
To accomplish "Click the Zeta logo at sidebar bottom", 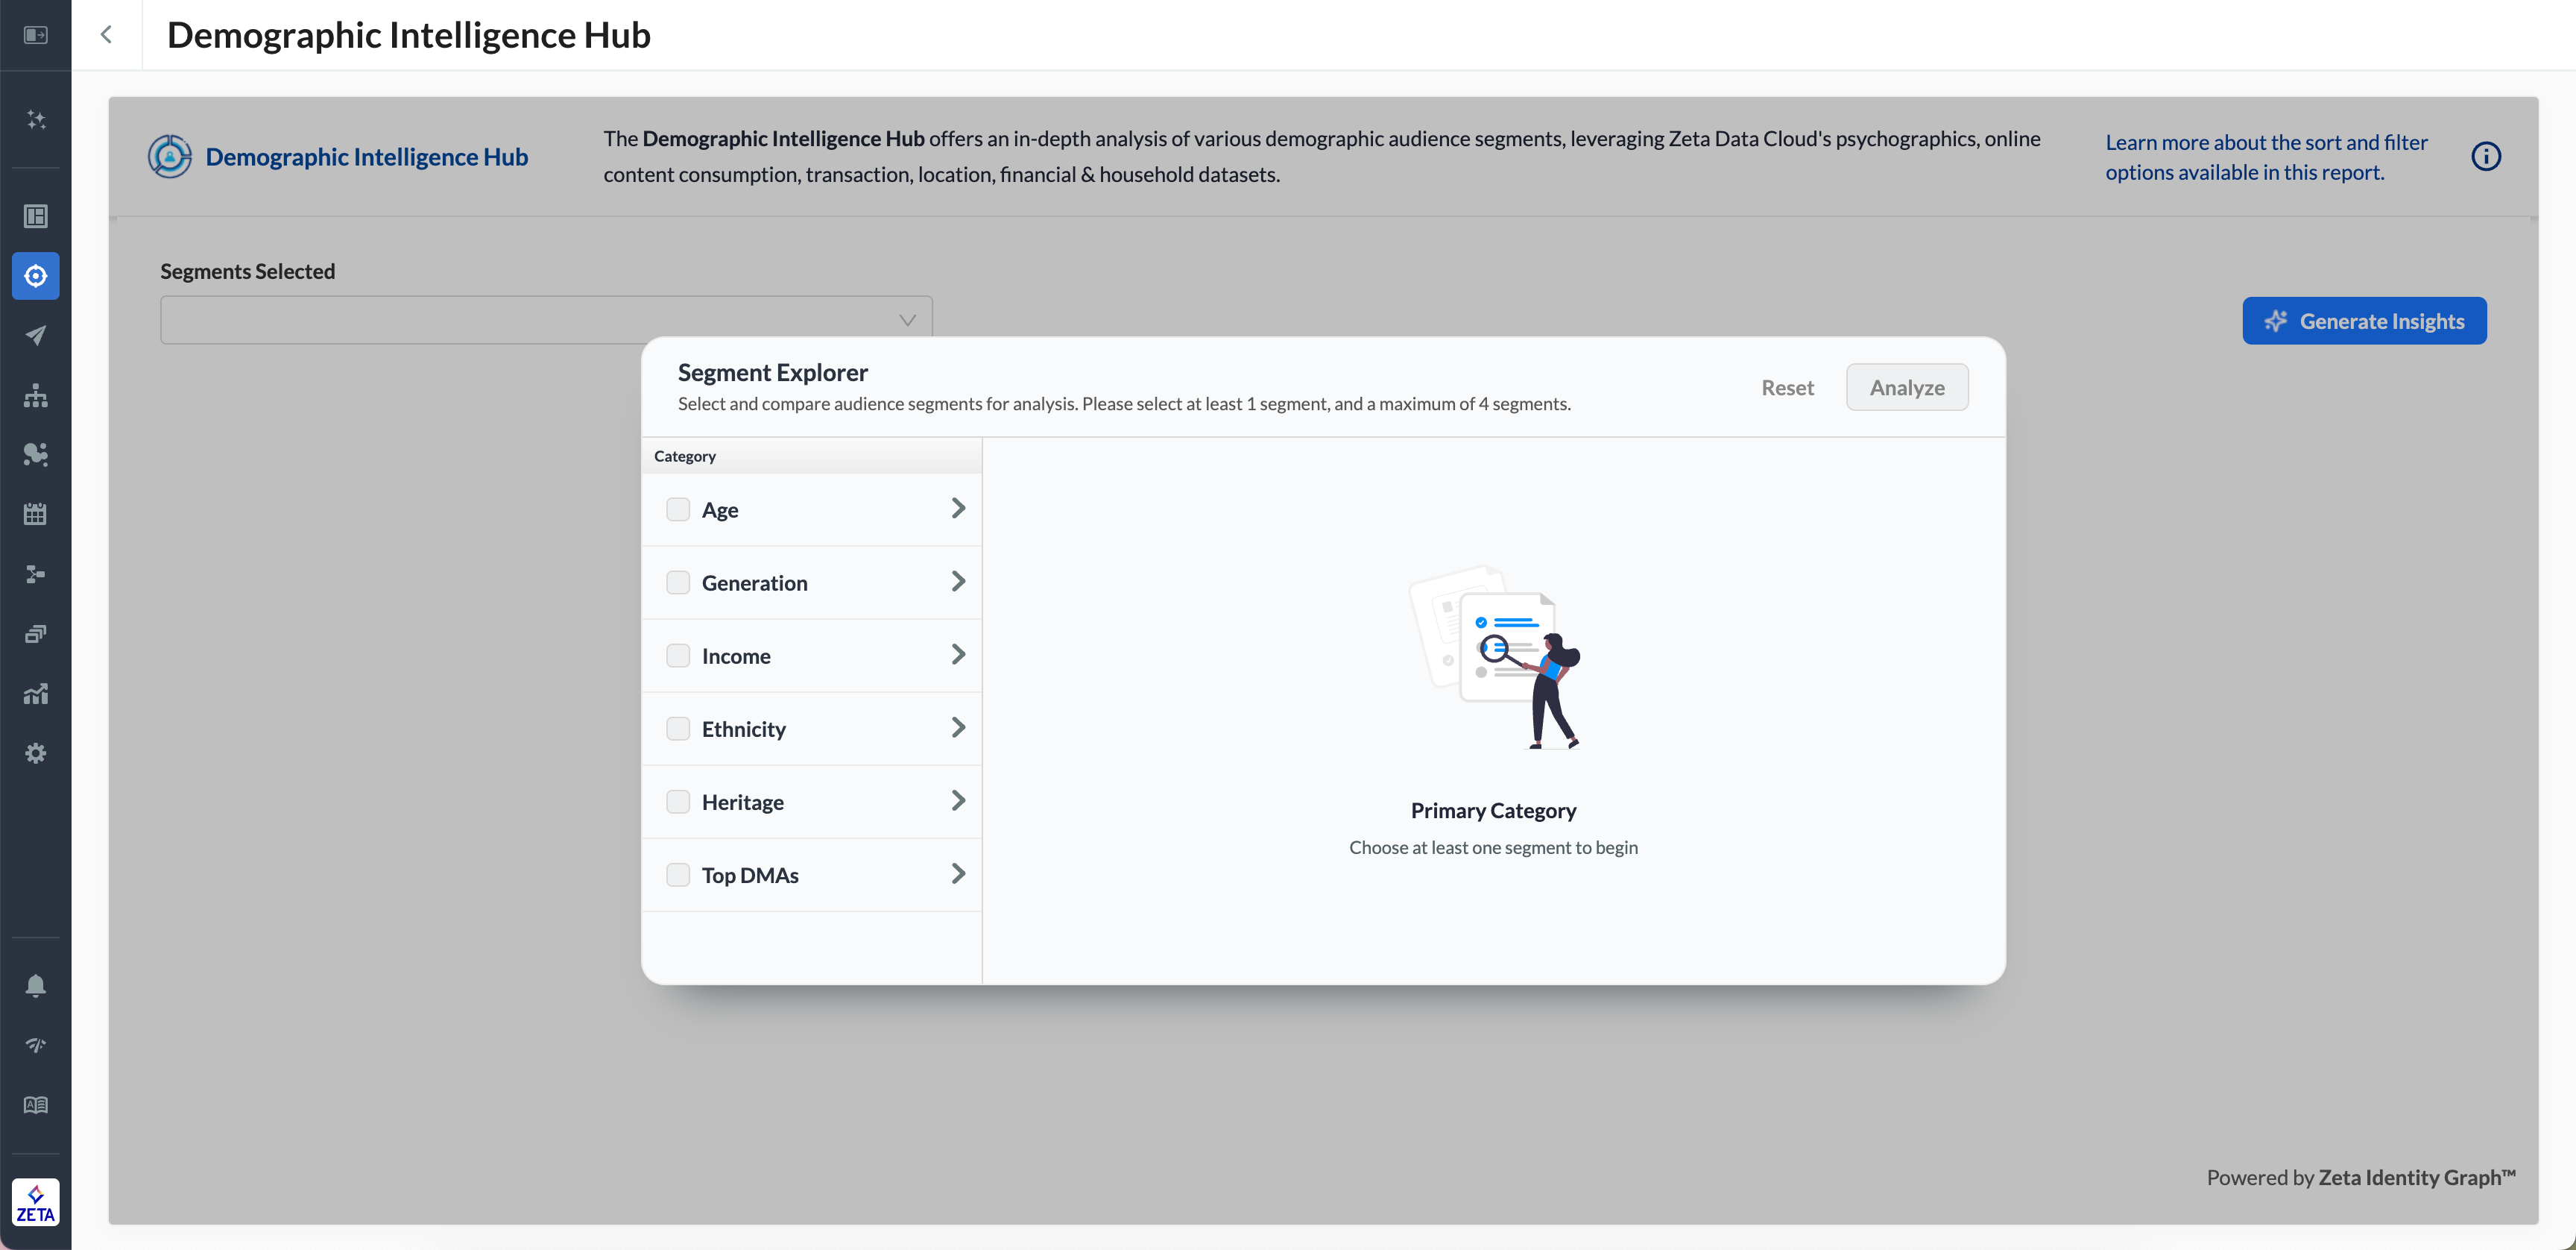I will [x=35, y=1202].
